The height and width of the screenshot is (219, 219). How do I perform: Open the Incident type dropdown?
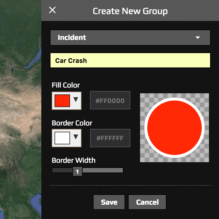(x=130, y=38)
